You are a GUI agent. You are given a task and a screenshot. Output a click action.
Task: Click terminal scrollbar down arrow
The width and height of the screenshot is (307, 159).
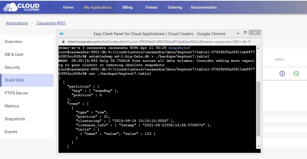click(258, 146)
